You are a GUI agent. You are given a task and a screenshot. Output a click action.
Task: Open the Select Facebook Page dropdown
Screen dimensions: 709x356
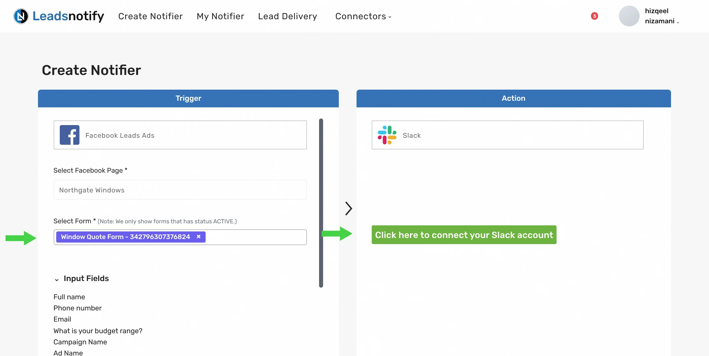click(180, 190)
